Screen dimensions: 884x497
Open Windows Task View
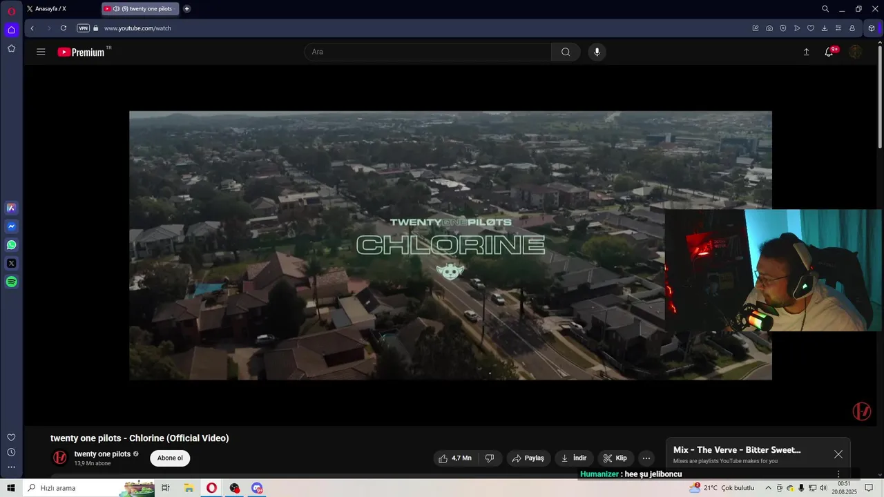[166, 488]
